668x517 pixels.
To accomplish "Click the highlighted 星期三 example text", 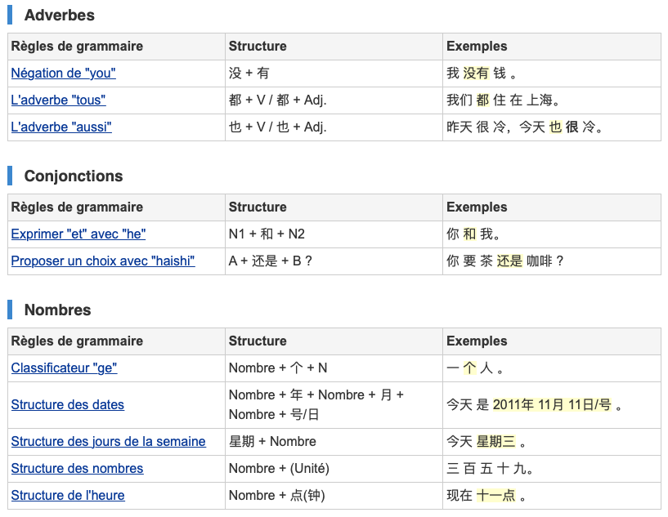I will pos(496,442).
